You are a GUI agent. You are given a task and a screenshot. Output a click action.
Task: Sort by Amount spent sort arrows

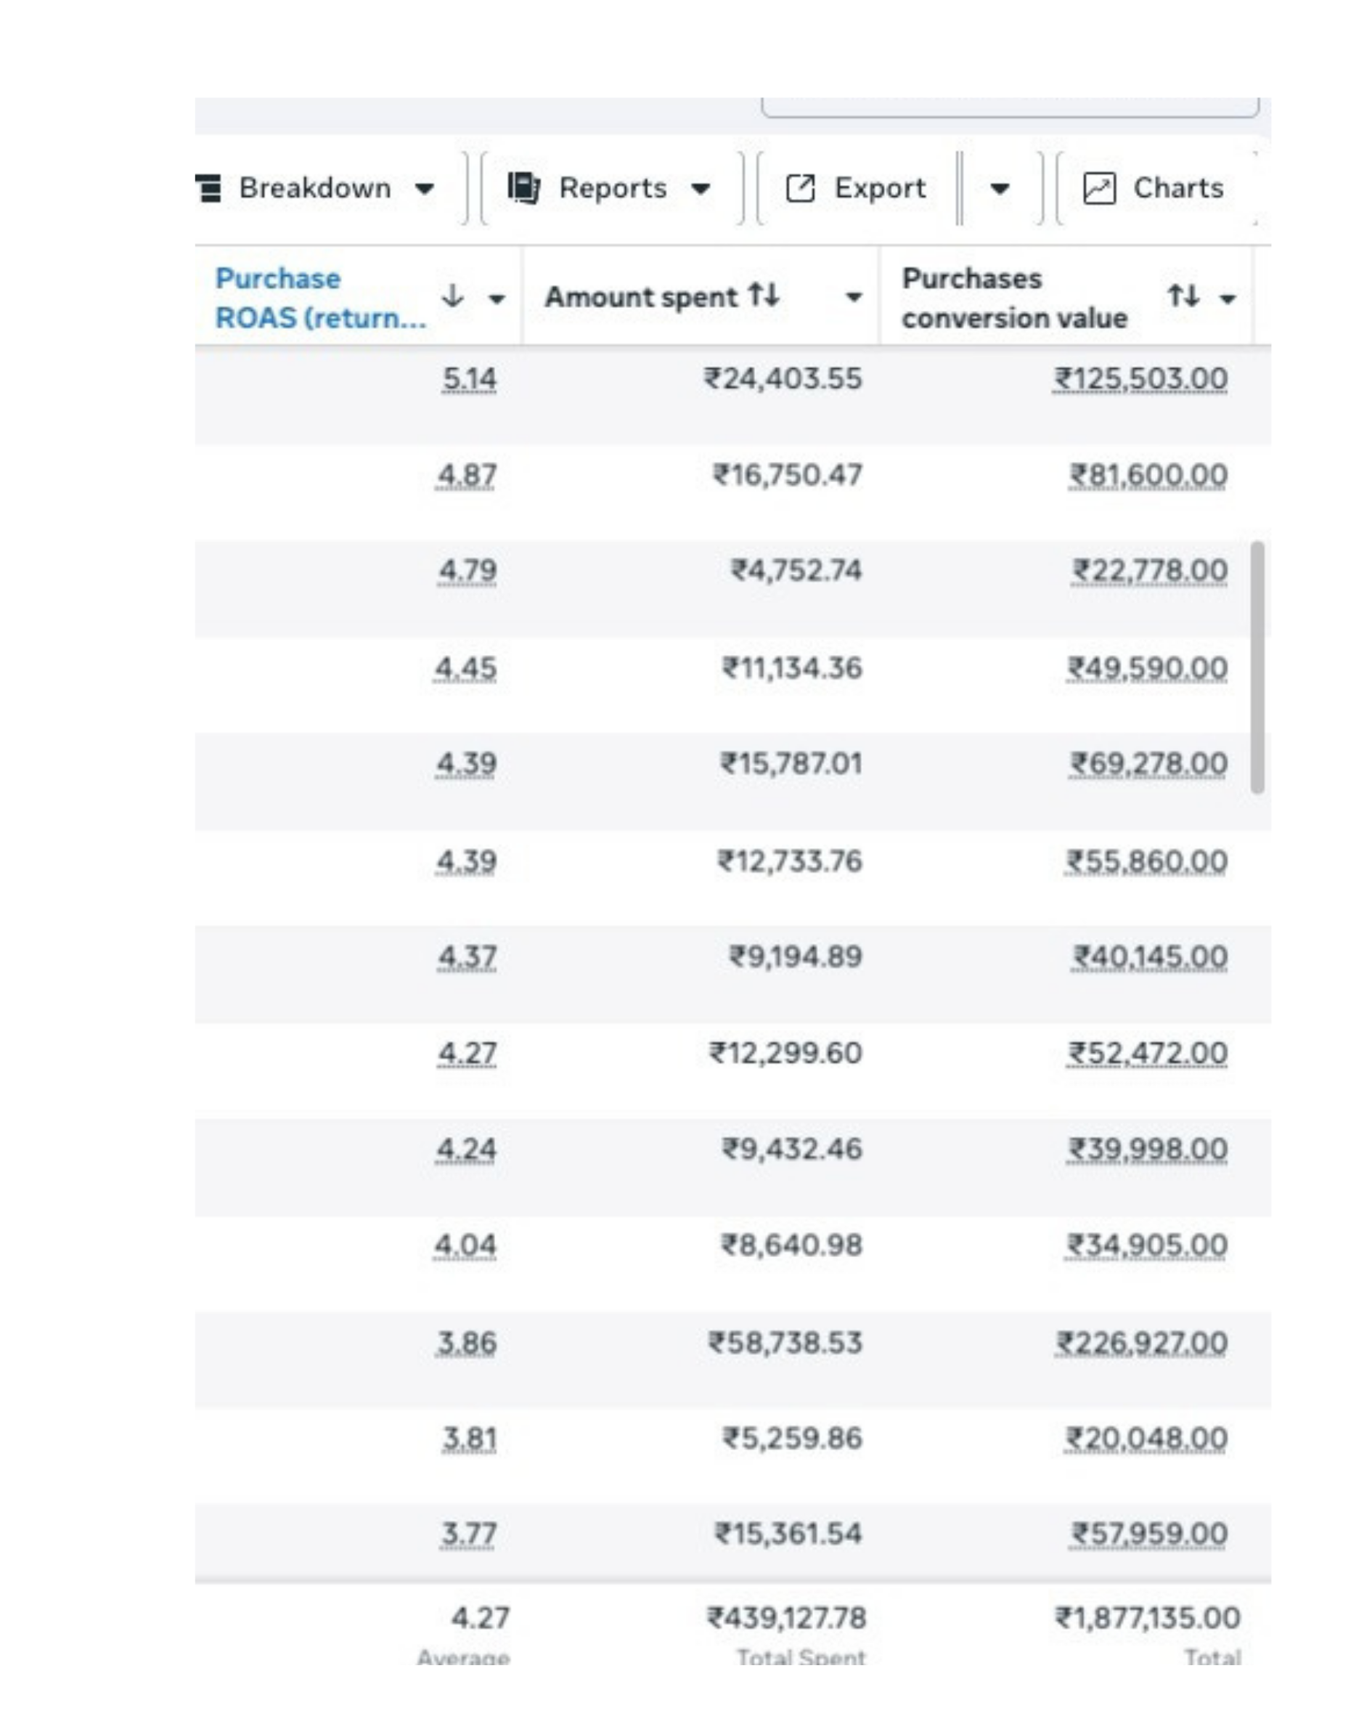click(x=763, y=296)
